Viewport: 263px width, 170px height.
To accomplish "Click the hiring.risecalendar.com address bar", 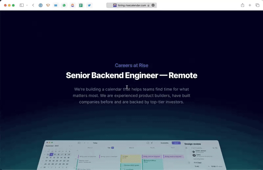I will click(x=131, y=5).
